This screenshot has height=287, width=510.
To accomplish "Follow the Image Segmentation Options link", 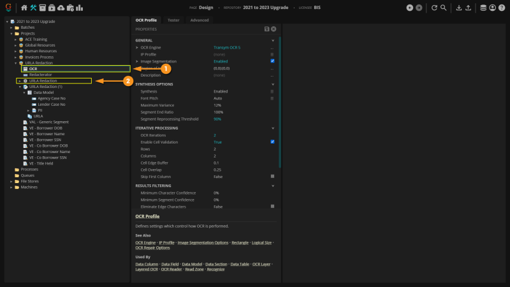I will click(203, 242).
